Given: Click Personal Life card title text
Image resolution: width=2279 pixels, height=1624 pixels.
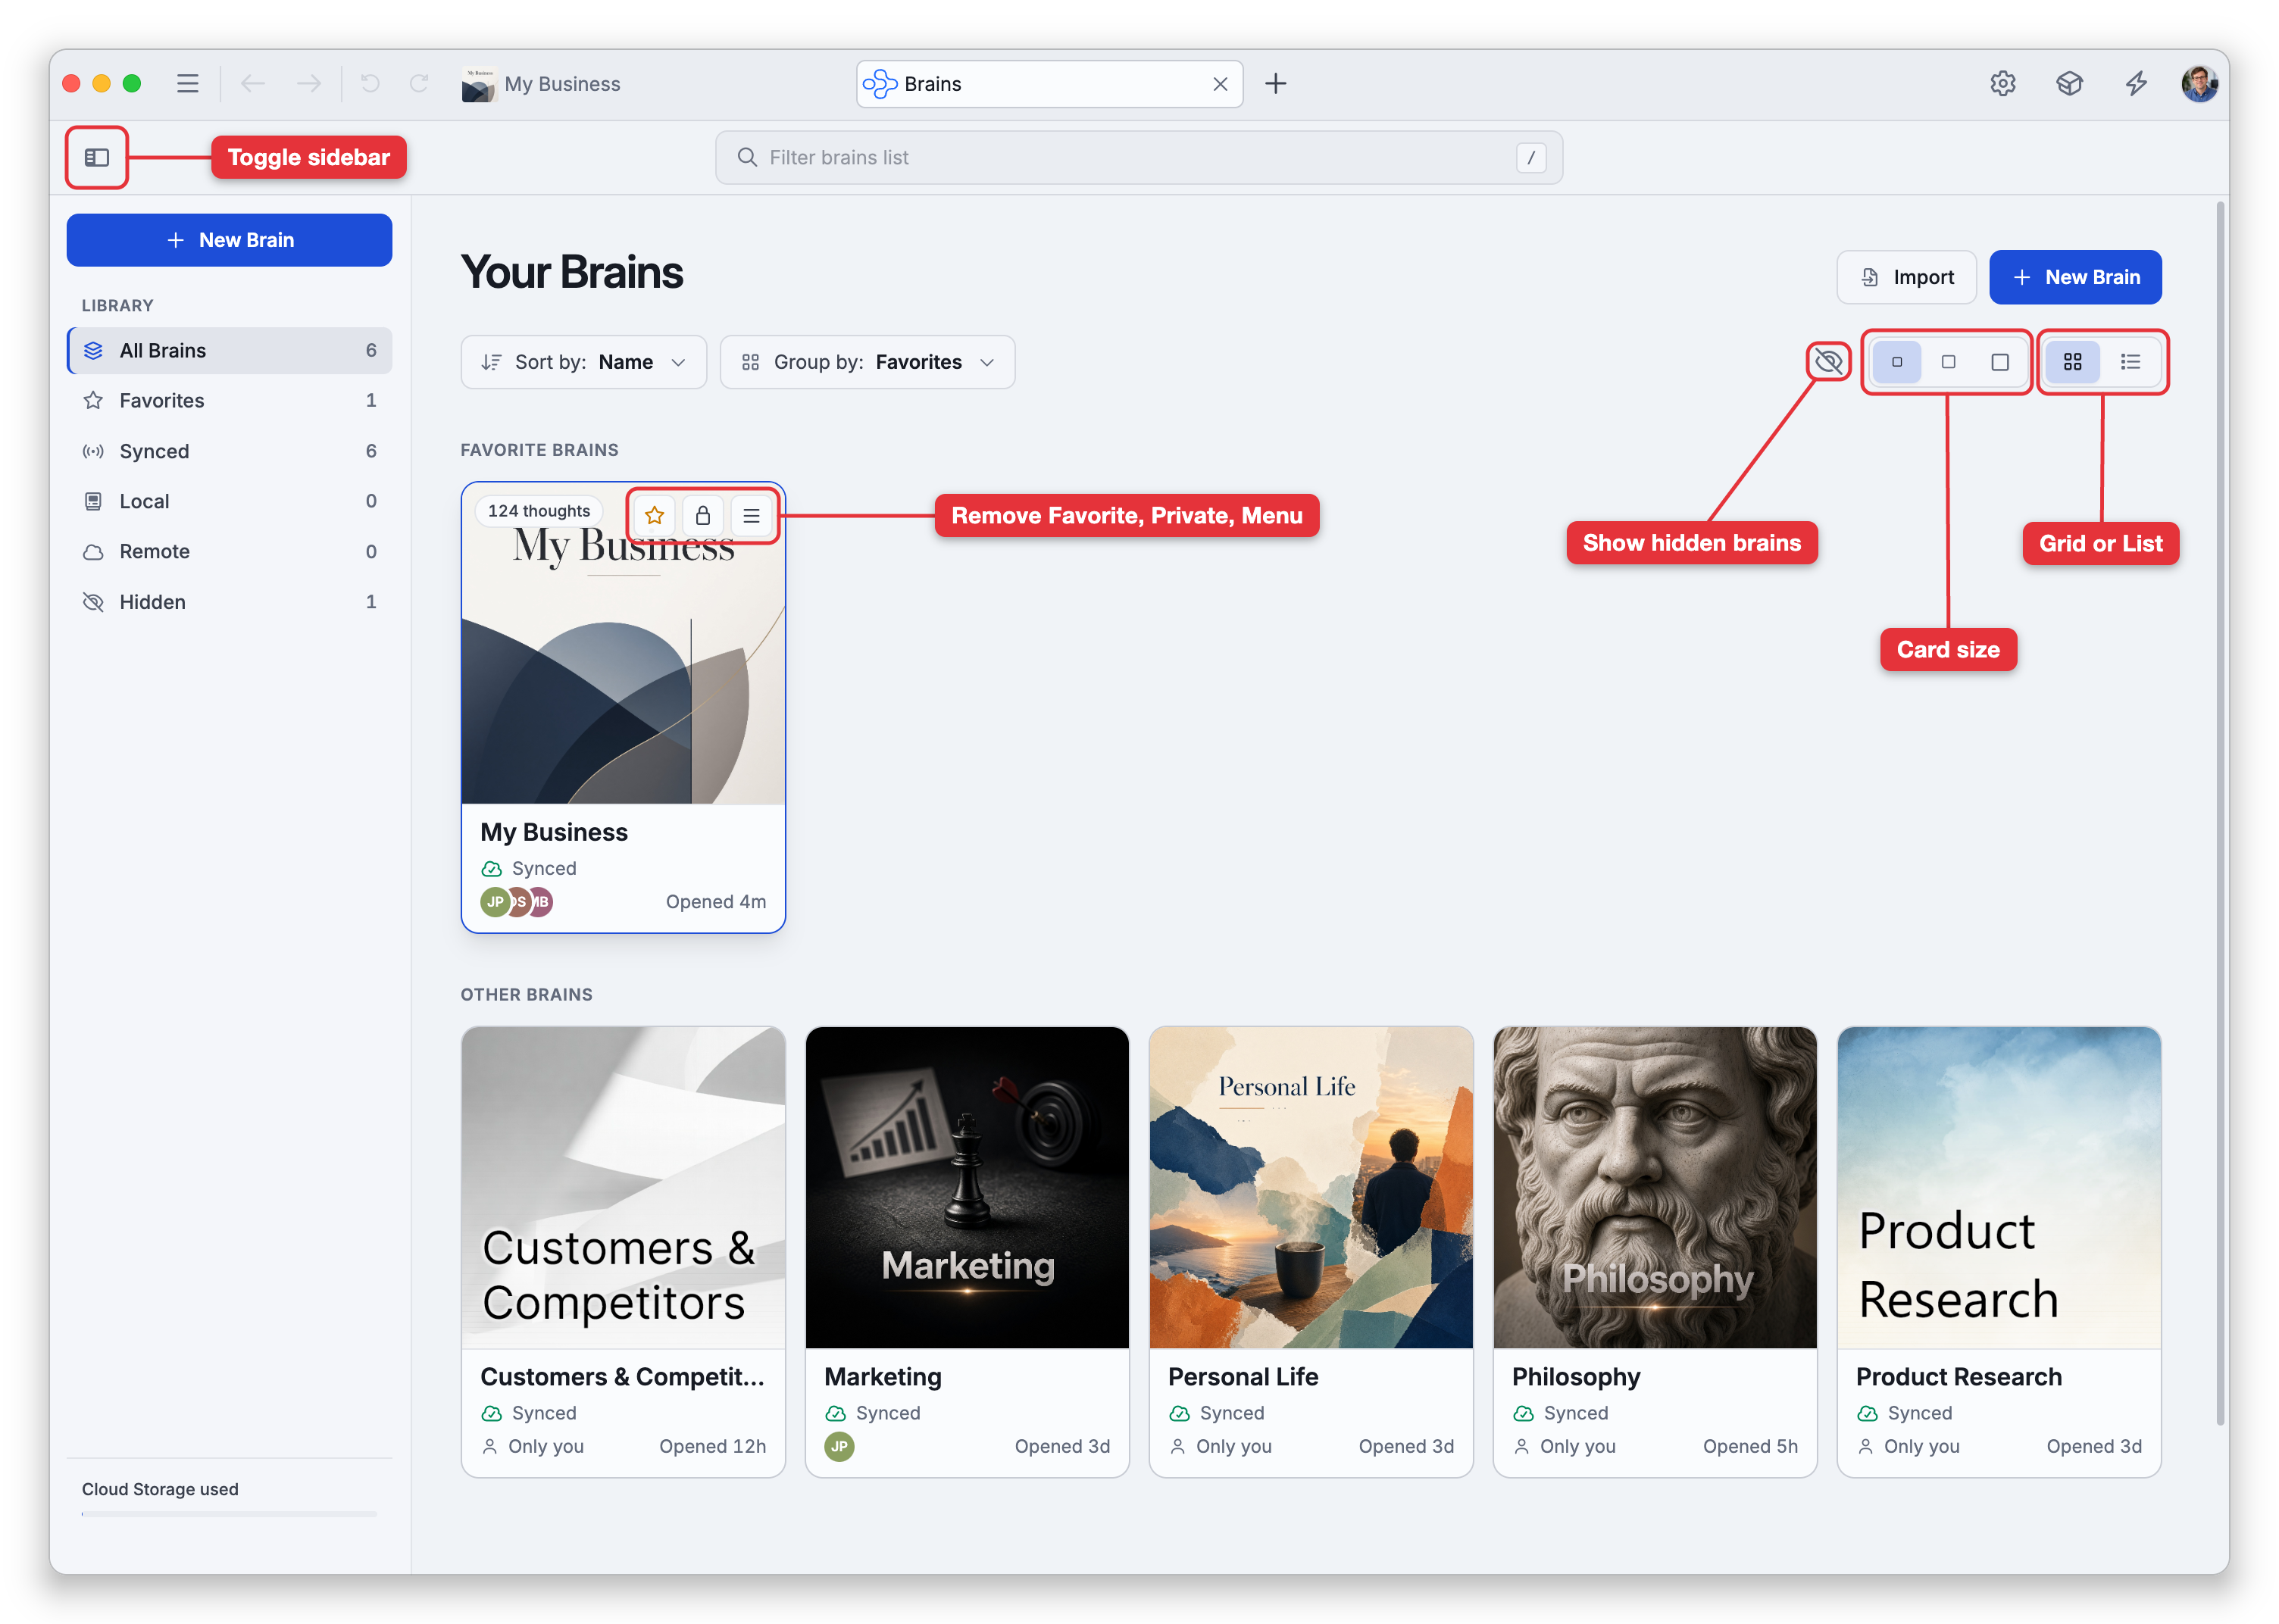Looking at the screenshot, I should point(1243,1377).
